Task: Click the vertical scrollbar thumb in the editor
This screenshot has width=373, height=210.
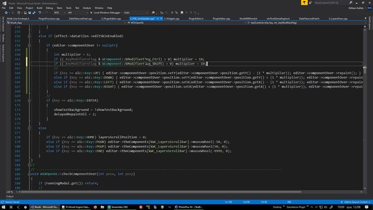Action: 365,71
